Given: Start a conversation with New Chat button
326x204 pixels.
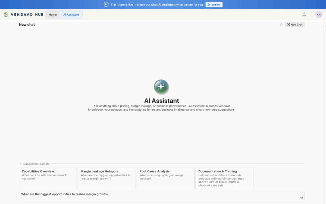Looking at the screenshot, I should [294, 25].
